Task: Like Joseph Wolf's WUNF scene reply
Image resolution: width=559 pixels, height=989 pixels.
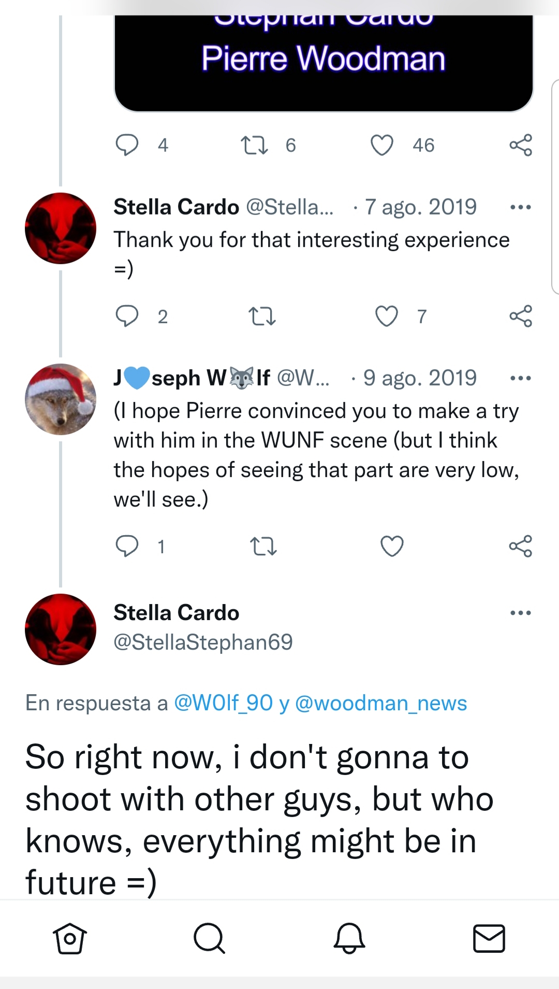Action: pyautogui.click(x=392, y=547)
